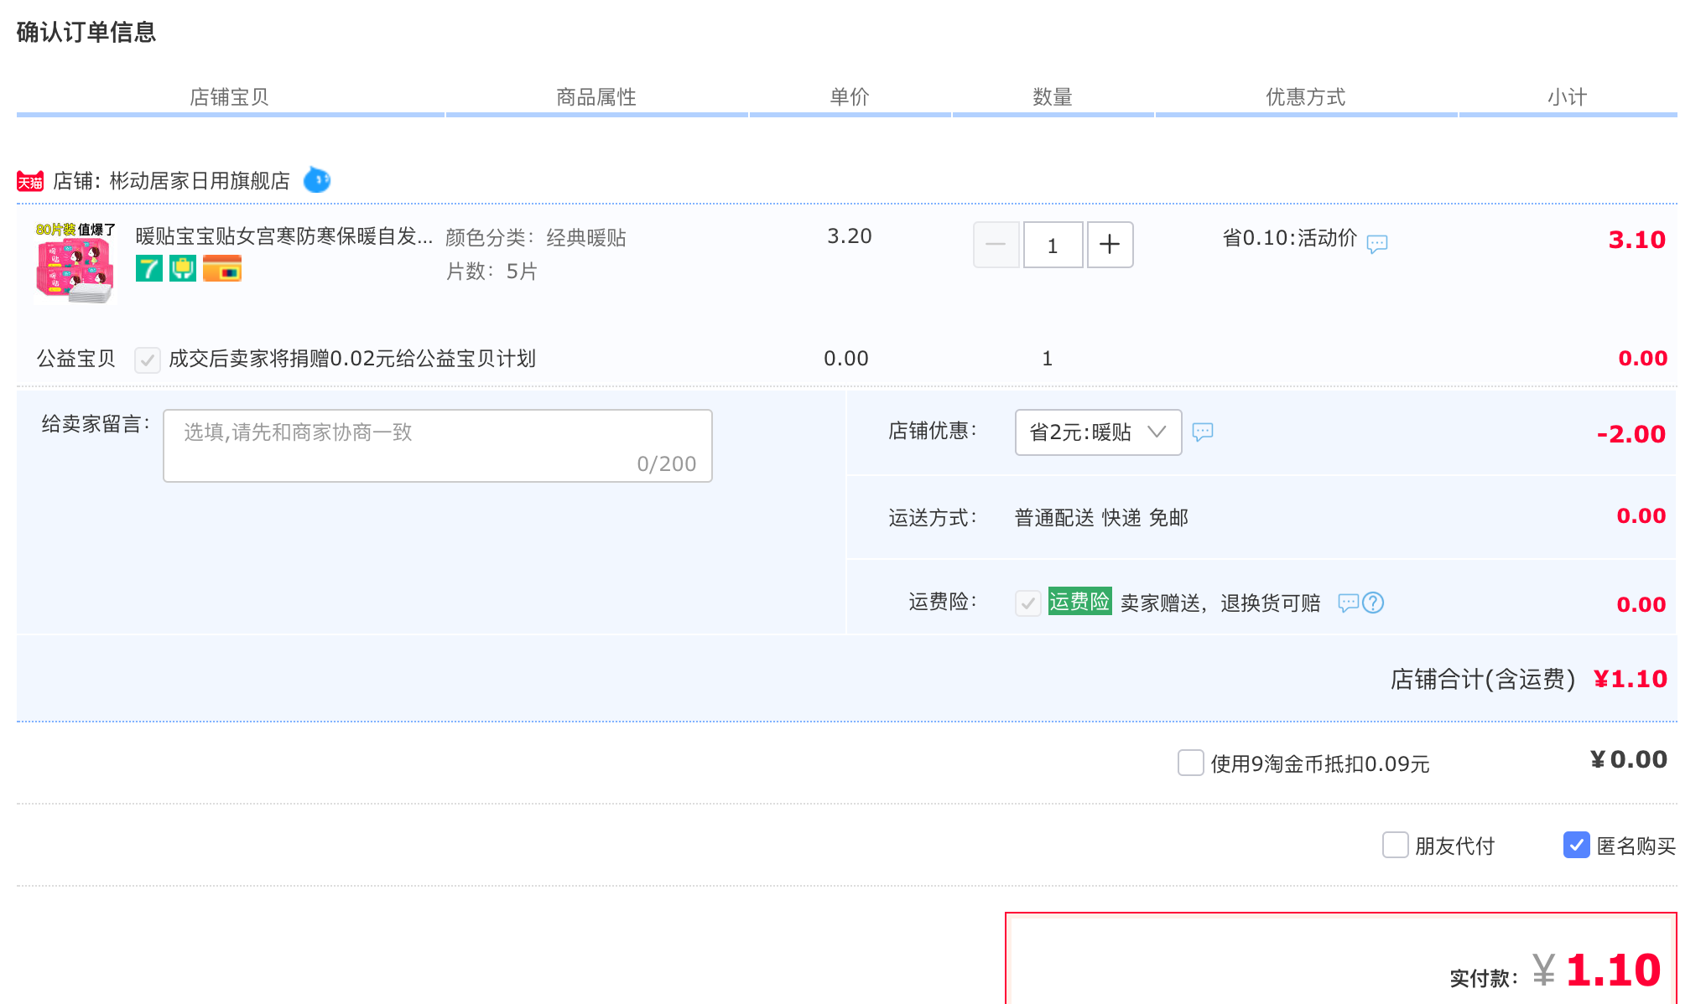Click the 普通配送 快递 免邮 shipping text
This screenshot has height=1004, width=1706.
(x=1101, y=518)
